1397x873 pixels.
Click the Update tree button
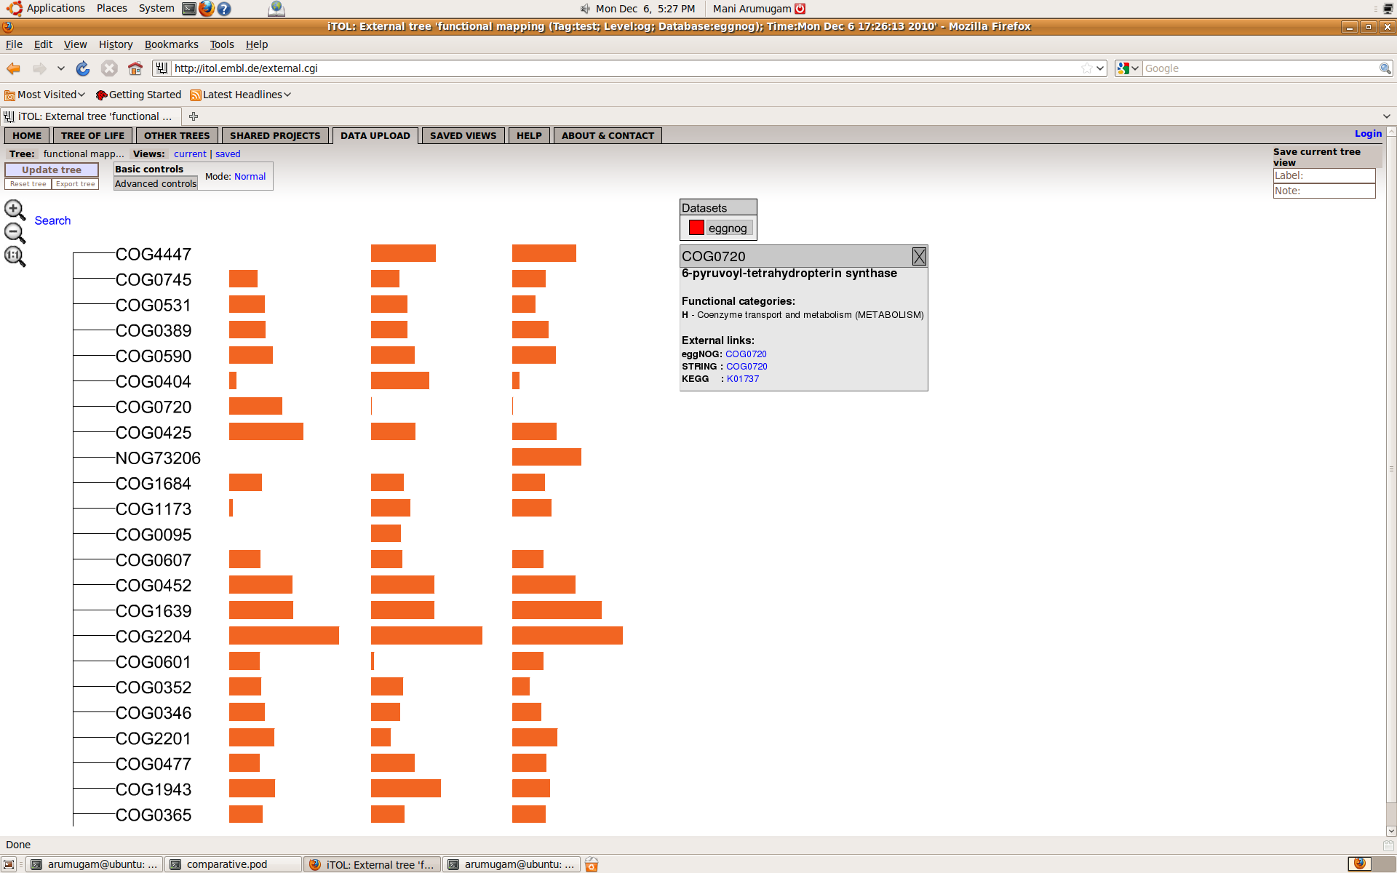coord(52,170)
